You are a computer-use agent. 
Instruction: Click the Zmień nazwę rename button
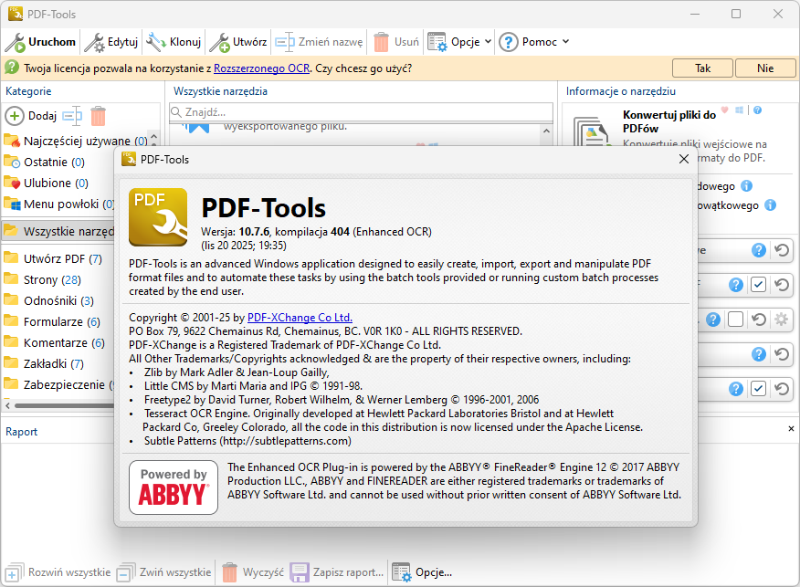[319, 42]
